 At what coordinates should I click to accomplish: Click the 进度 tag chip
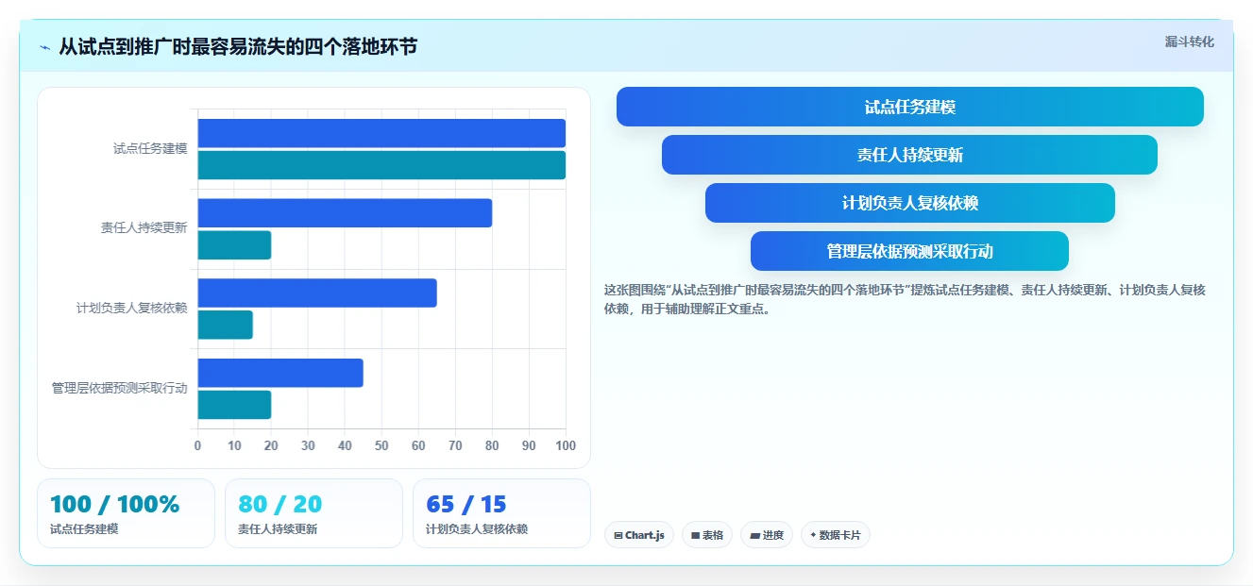[767, 535]
